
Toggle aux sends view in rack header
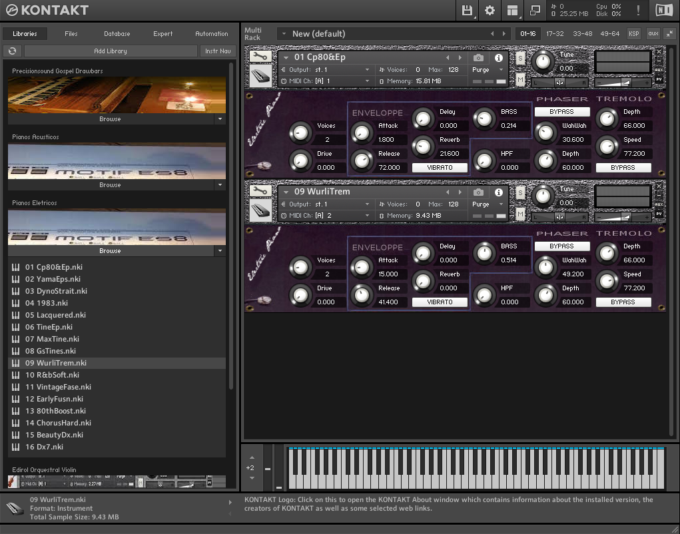coord(653,33)
